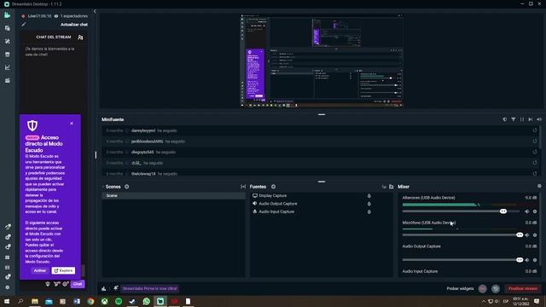This screenshot has height=307, width=546.
Task: Click the notifications bell in footer
Action: pos(116,288)
